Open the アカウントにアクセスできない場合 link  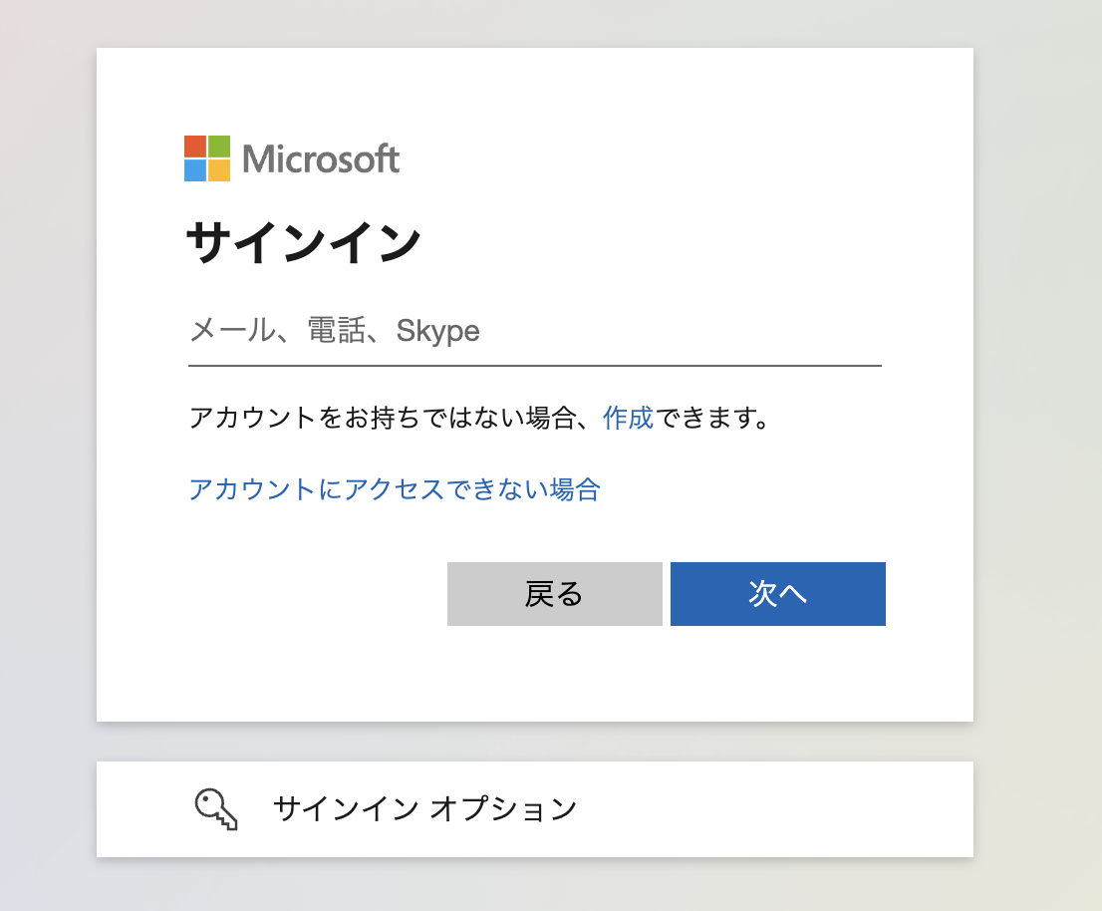pyautogui.click(x=395, y=489)
